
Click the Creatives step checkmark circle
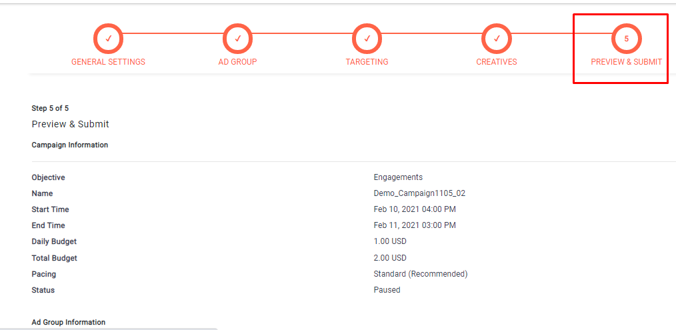[497, 39]
